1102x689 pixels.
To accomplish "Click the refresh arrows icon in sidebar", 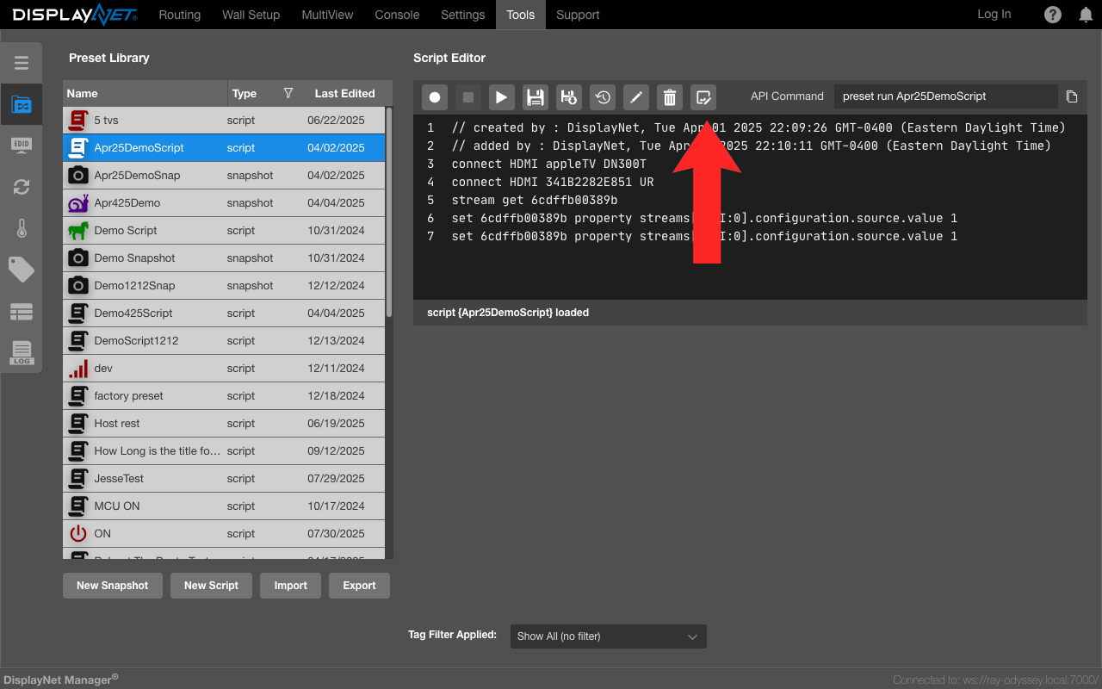I will 22,187.
